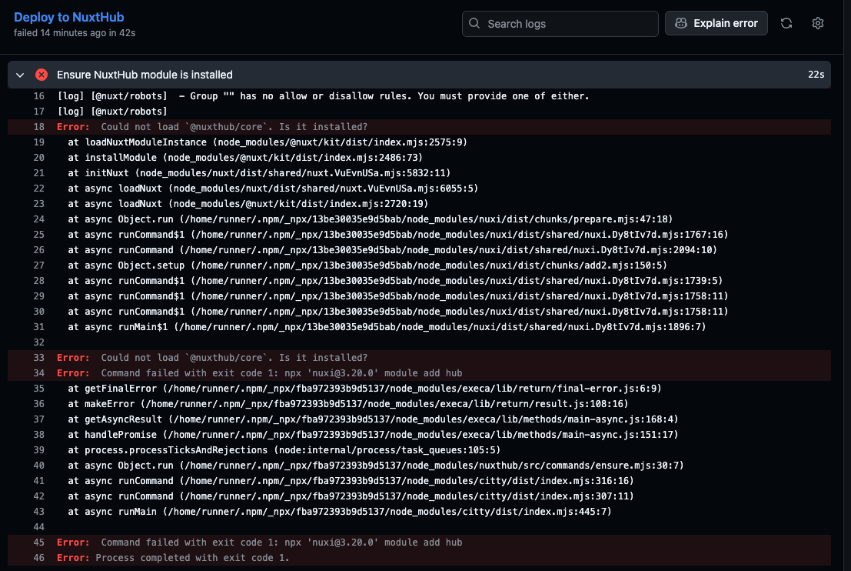Click the "process.processTicksAndRejections" stack line
Screen dimensions: 851x571
click(284, 450)
